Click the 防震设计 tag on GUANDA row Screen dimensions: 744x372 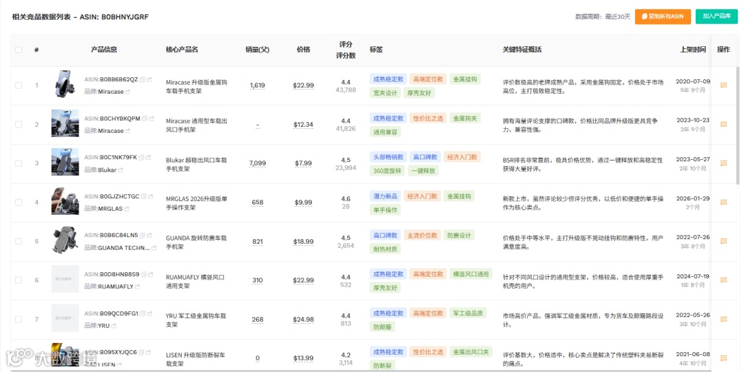(459, 235)
